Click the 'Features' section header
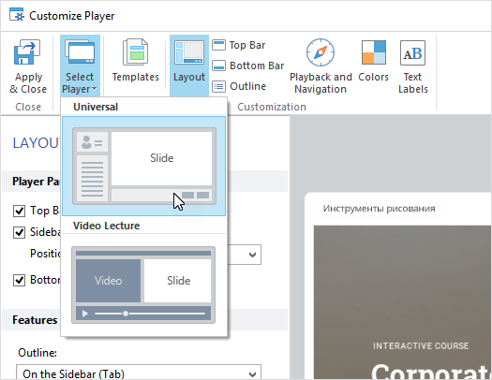The width and height of the screenshot is (492, 380). (35, 320)
